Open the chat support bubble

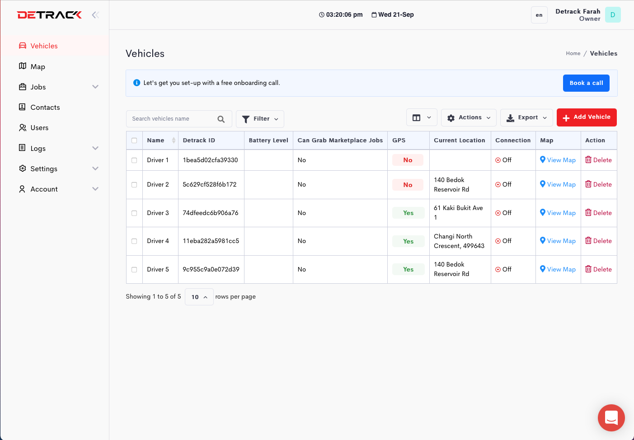point(611,418)
